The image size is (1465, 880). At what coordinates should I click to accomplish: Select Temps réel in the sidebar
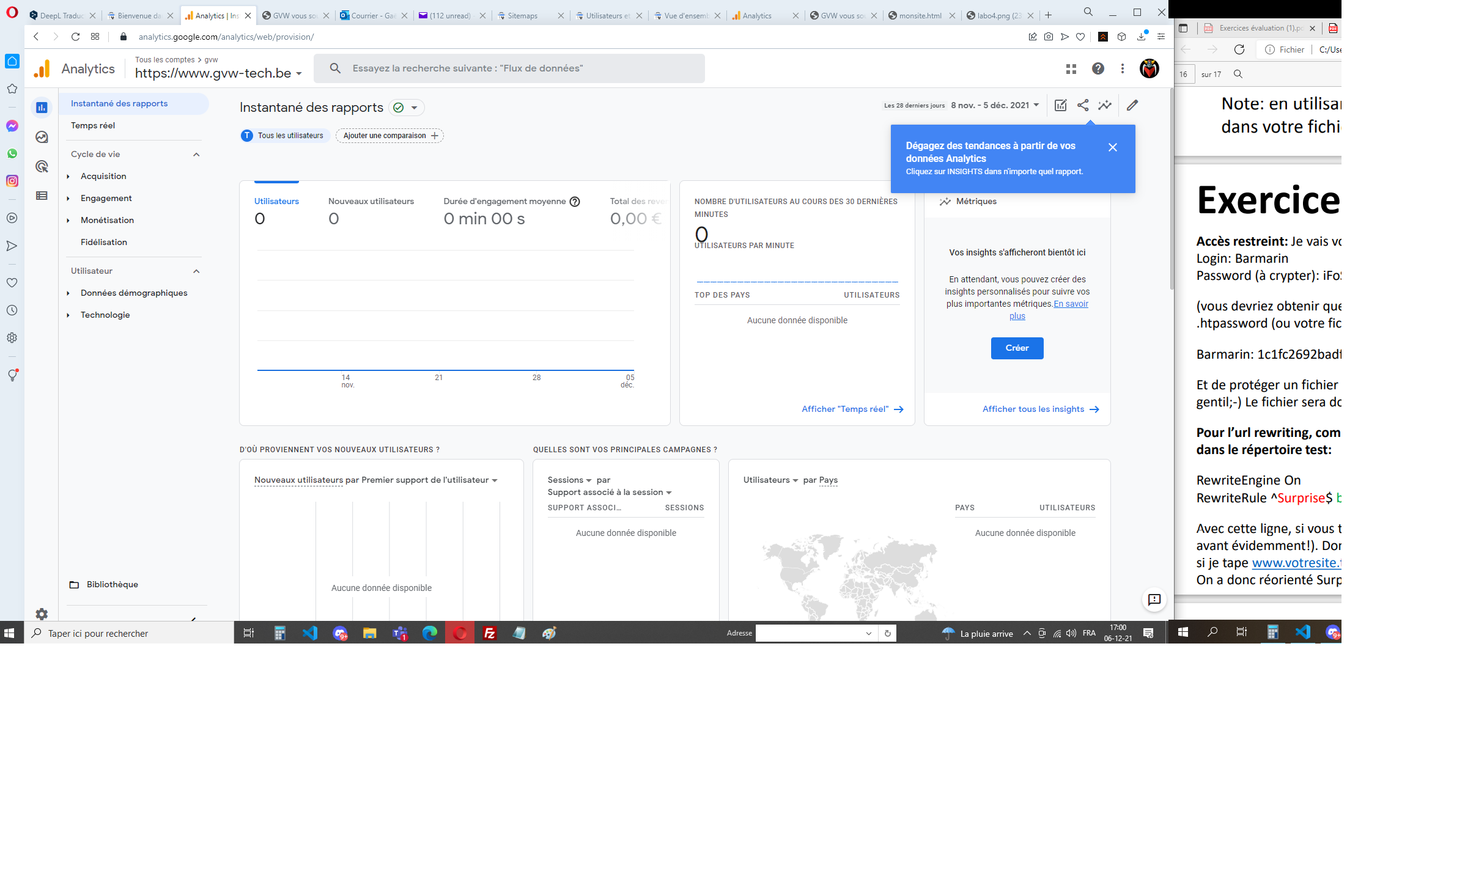[x=93, y=125]
